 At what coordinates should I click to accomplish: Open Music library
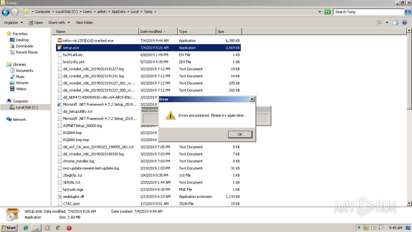tap(17, 77)
